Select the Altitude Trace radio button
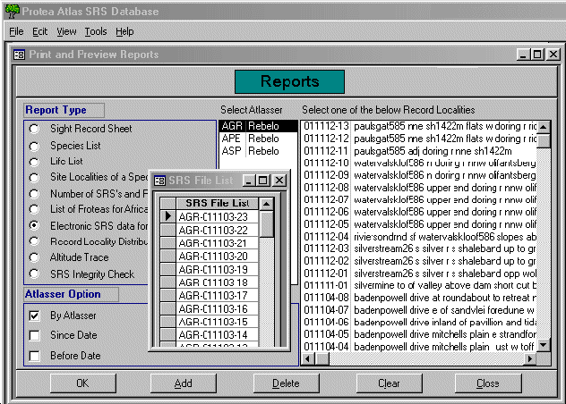Viewport: 566px width, 404px height. (34, 257)
